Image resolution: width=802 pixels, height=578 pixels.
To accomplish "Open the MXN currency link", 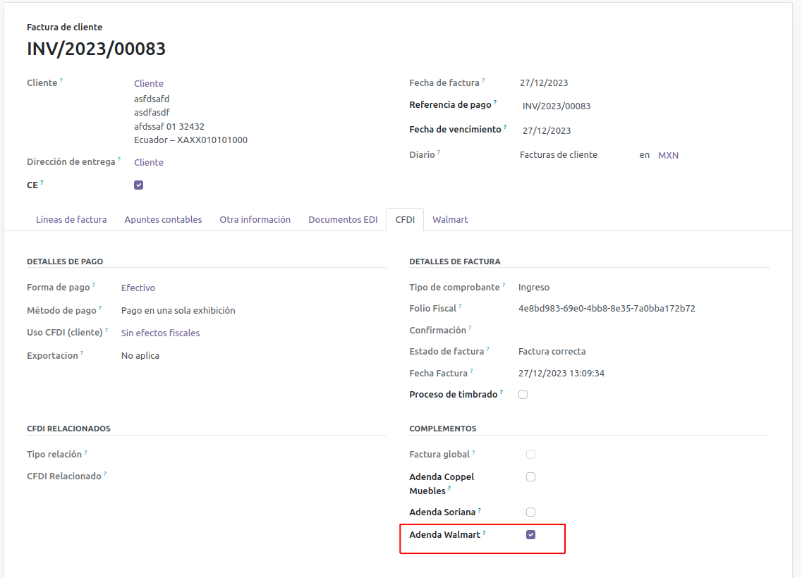I will [x=668, y=156].
